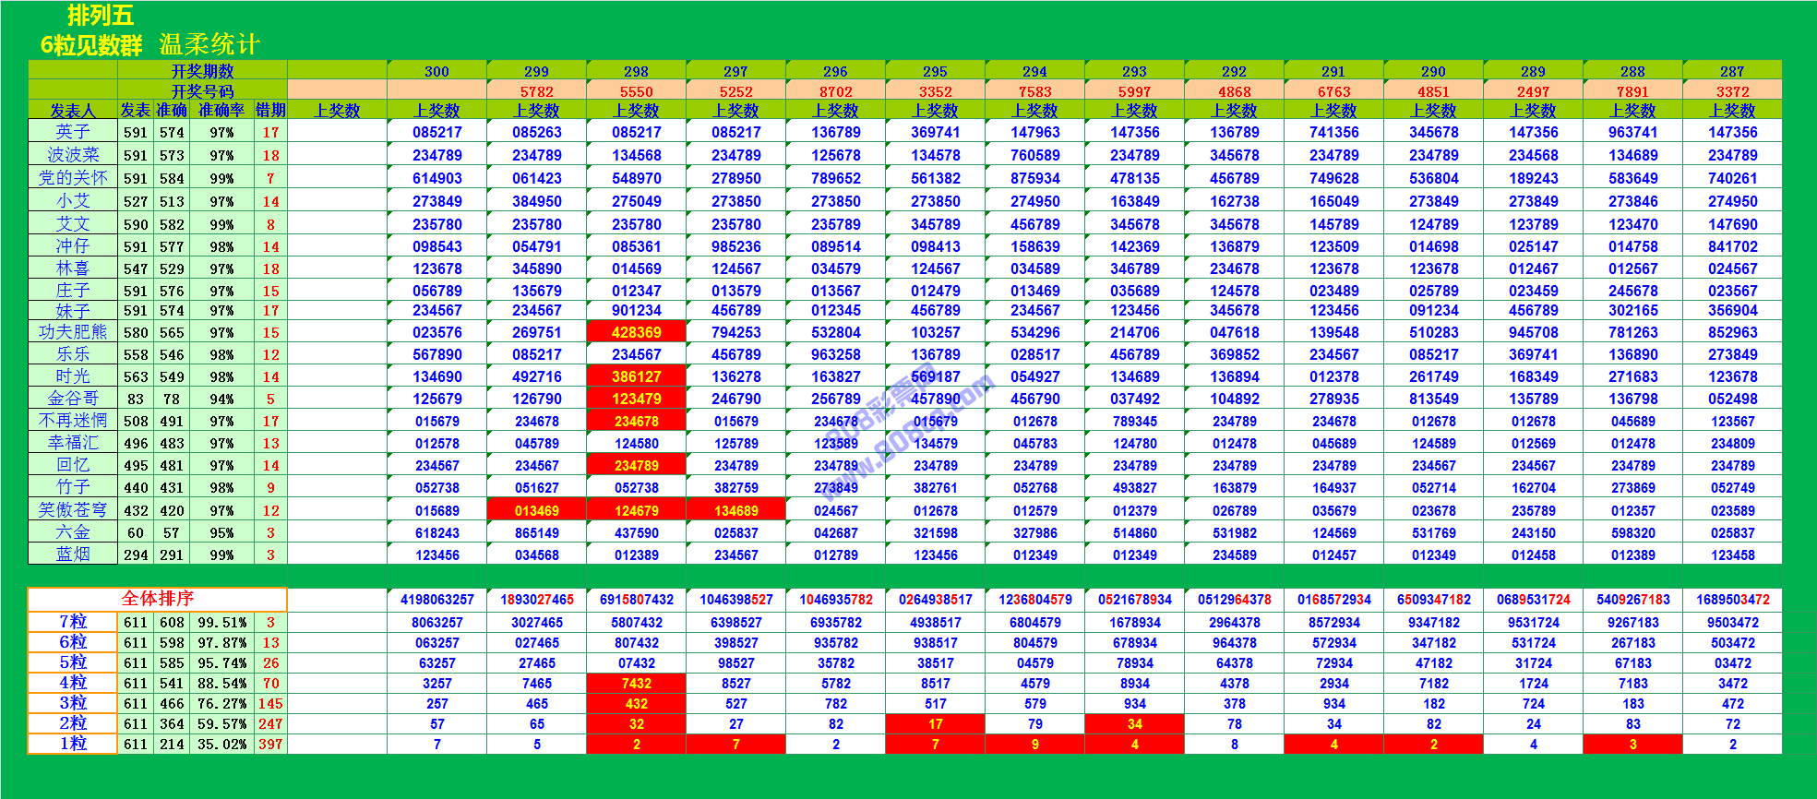This screenshot has width=1817, height=799.
Task: Select the 全体排序 section header
Action: pos(157,599)
